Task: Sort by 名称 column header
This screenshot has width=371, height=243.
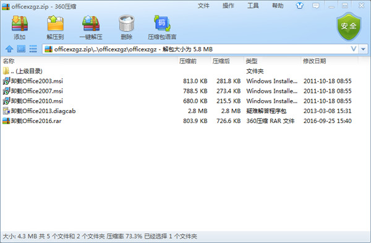Action: click(x=9, y=61)
